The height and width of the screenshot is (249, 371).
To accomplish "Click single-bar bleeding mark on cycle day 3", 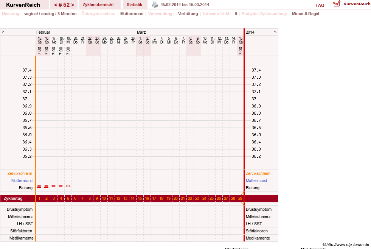I will click(x=53, y=186).
